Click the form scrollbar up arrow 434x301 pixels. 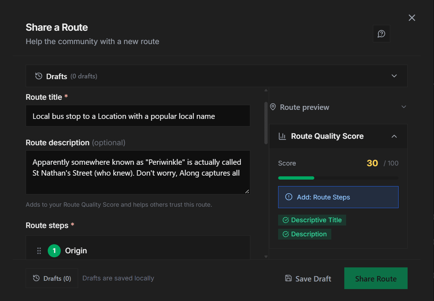tap(266, 90)
